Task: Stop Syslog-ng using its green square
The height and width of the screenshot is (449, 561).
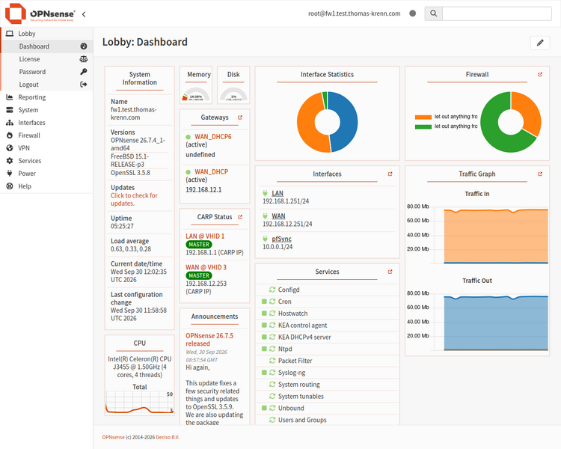Action: tap(264, 373)
